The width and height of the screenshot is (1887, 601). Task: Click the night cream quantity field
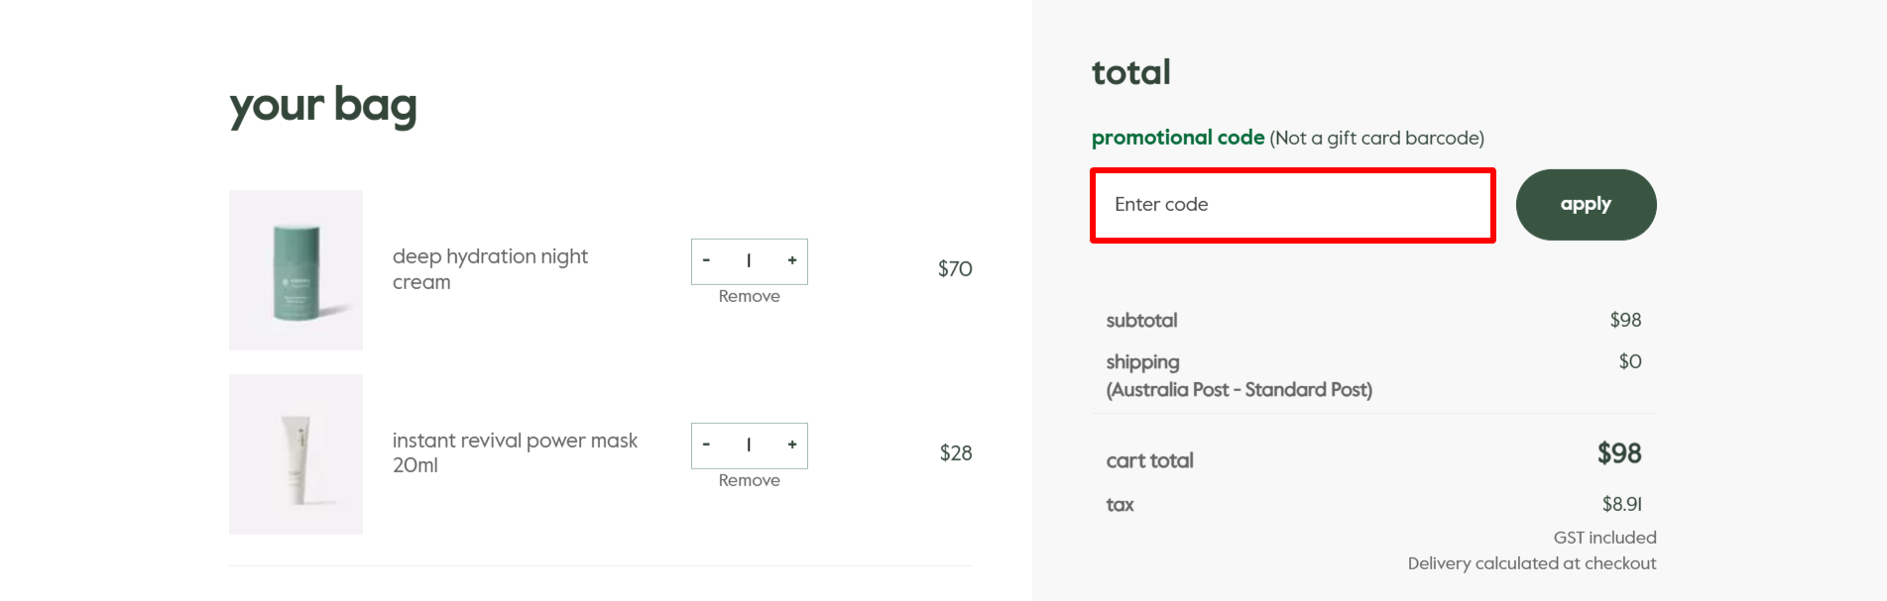(749, 260)
